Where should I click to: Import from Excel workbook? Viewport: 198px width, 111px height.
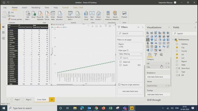pos(34,14)
